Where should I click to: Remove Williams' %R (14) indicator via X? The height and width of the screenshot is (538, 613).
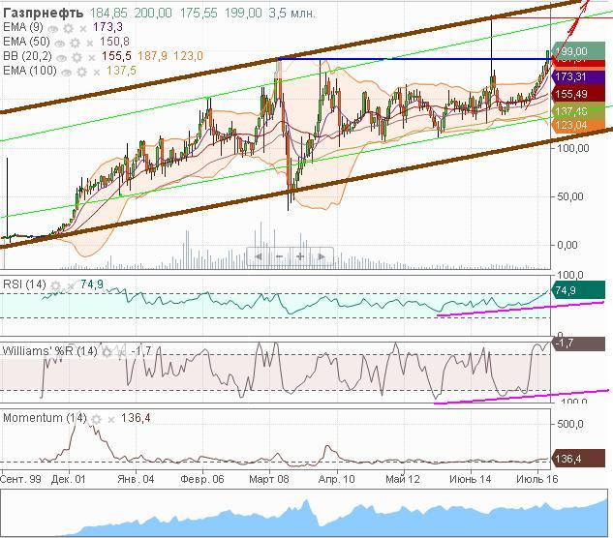pyautogui.click(x=122, y=352)
